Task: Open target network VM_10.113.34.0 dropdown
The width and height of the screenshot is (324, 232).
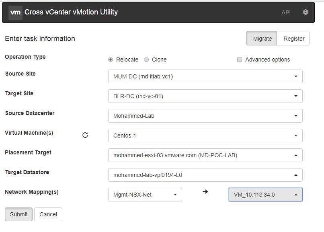Action: [266, 195]
